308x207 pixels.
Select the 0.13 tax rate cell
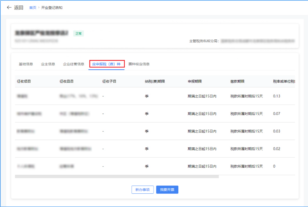tap(277, 96)
